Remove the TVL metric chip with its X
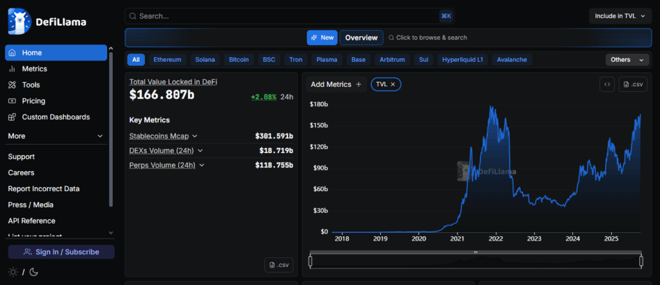Screen dimensions: 660x285 coord(393,84)
